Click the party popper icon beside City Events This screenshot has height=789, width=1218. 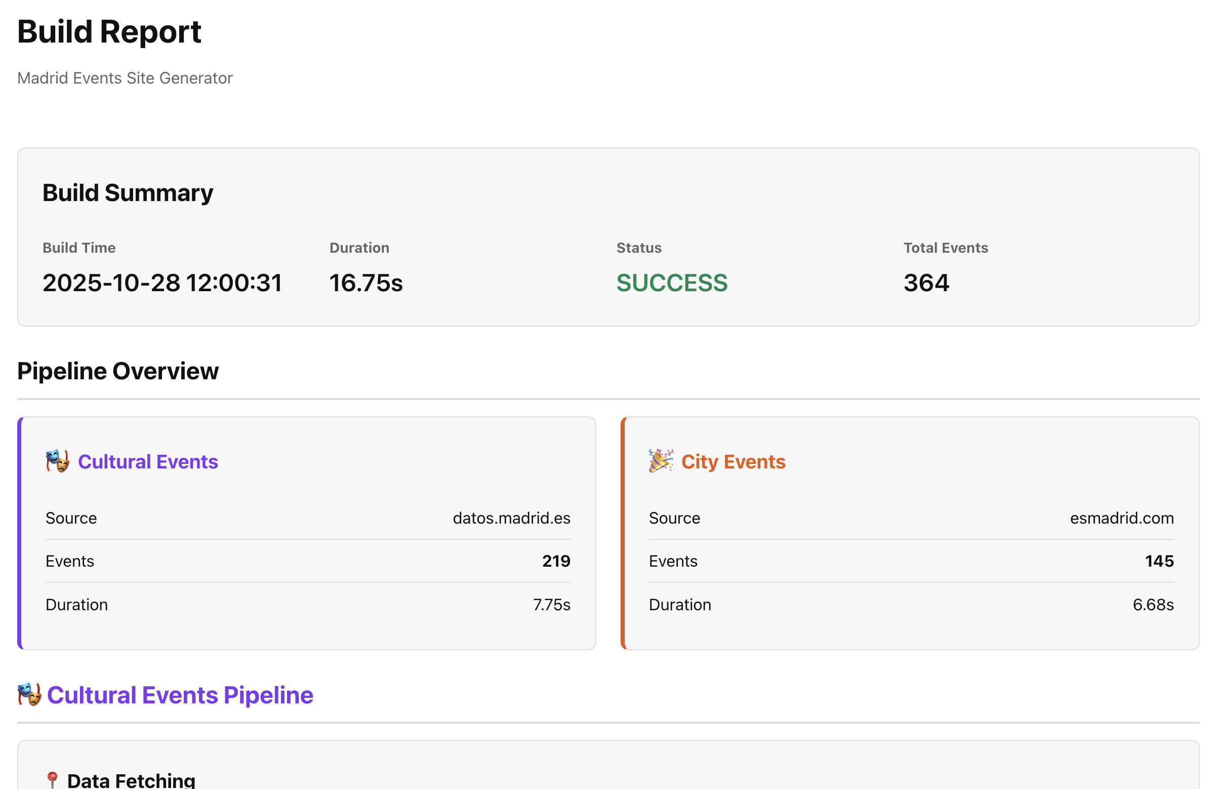coord(660,461)
